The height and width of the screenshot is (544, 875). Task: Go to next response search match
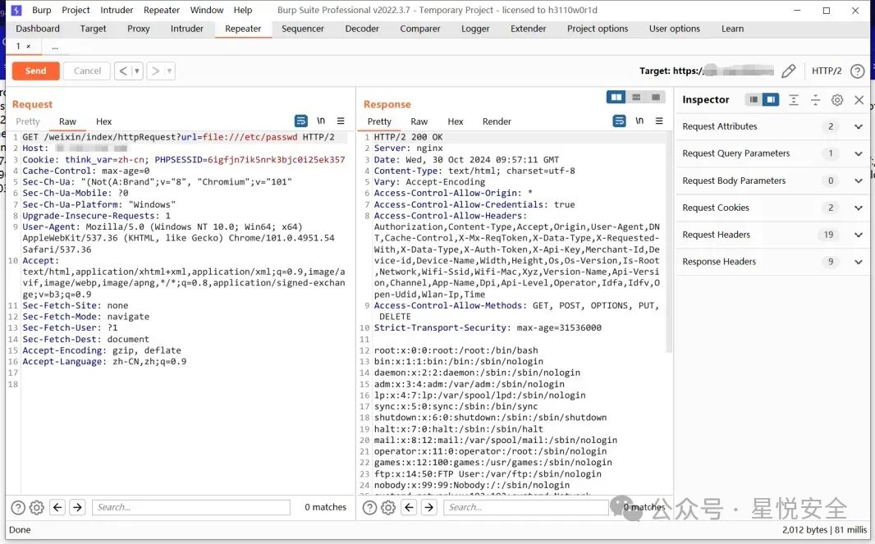[429, 507]
